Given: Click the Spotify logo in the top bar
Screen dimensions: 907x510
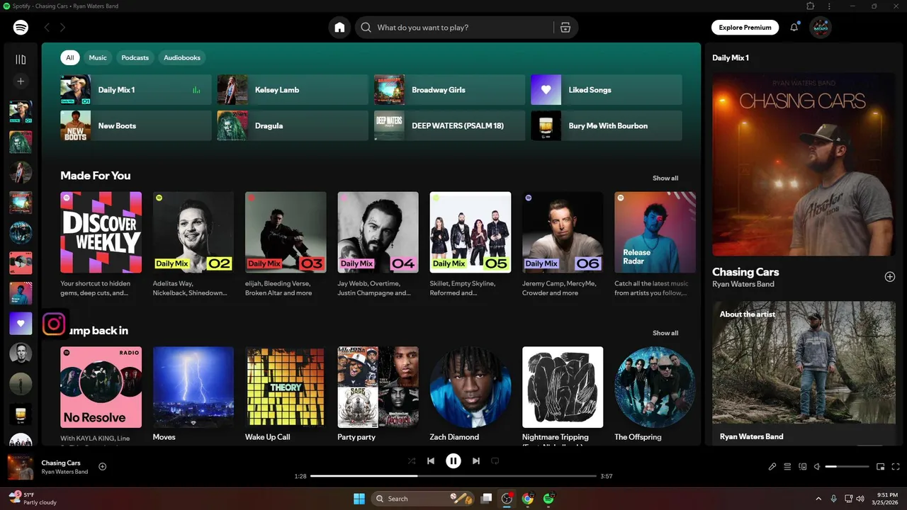Looking at the screenshot, I should point(21,28).
